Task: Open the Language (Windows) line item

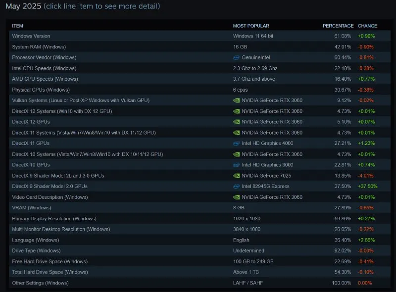Action: coord(199,240)
